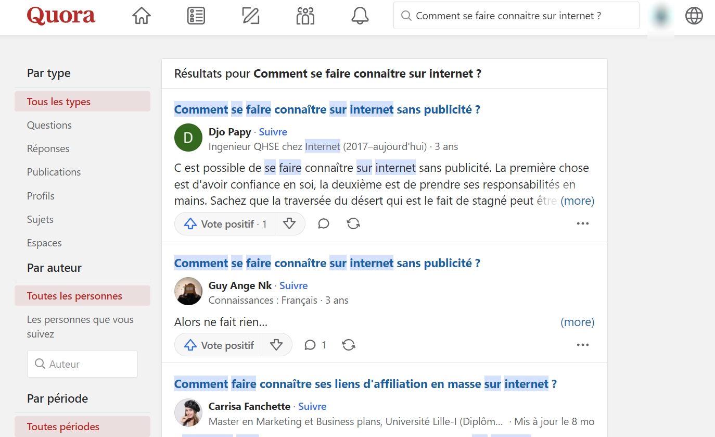Select 'Toutes les personnes' author filter
The width and height of the screenshot is (715, 437).
pos(82,296)
